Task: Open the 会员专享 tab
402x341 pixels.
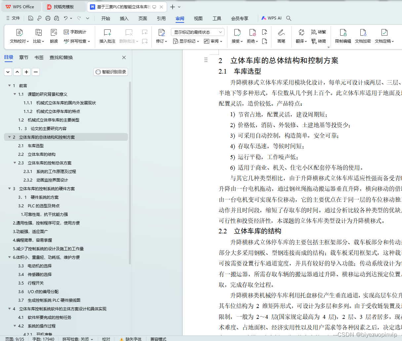Action: point(240,18)
